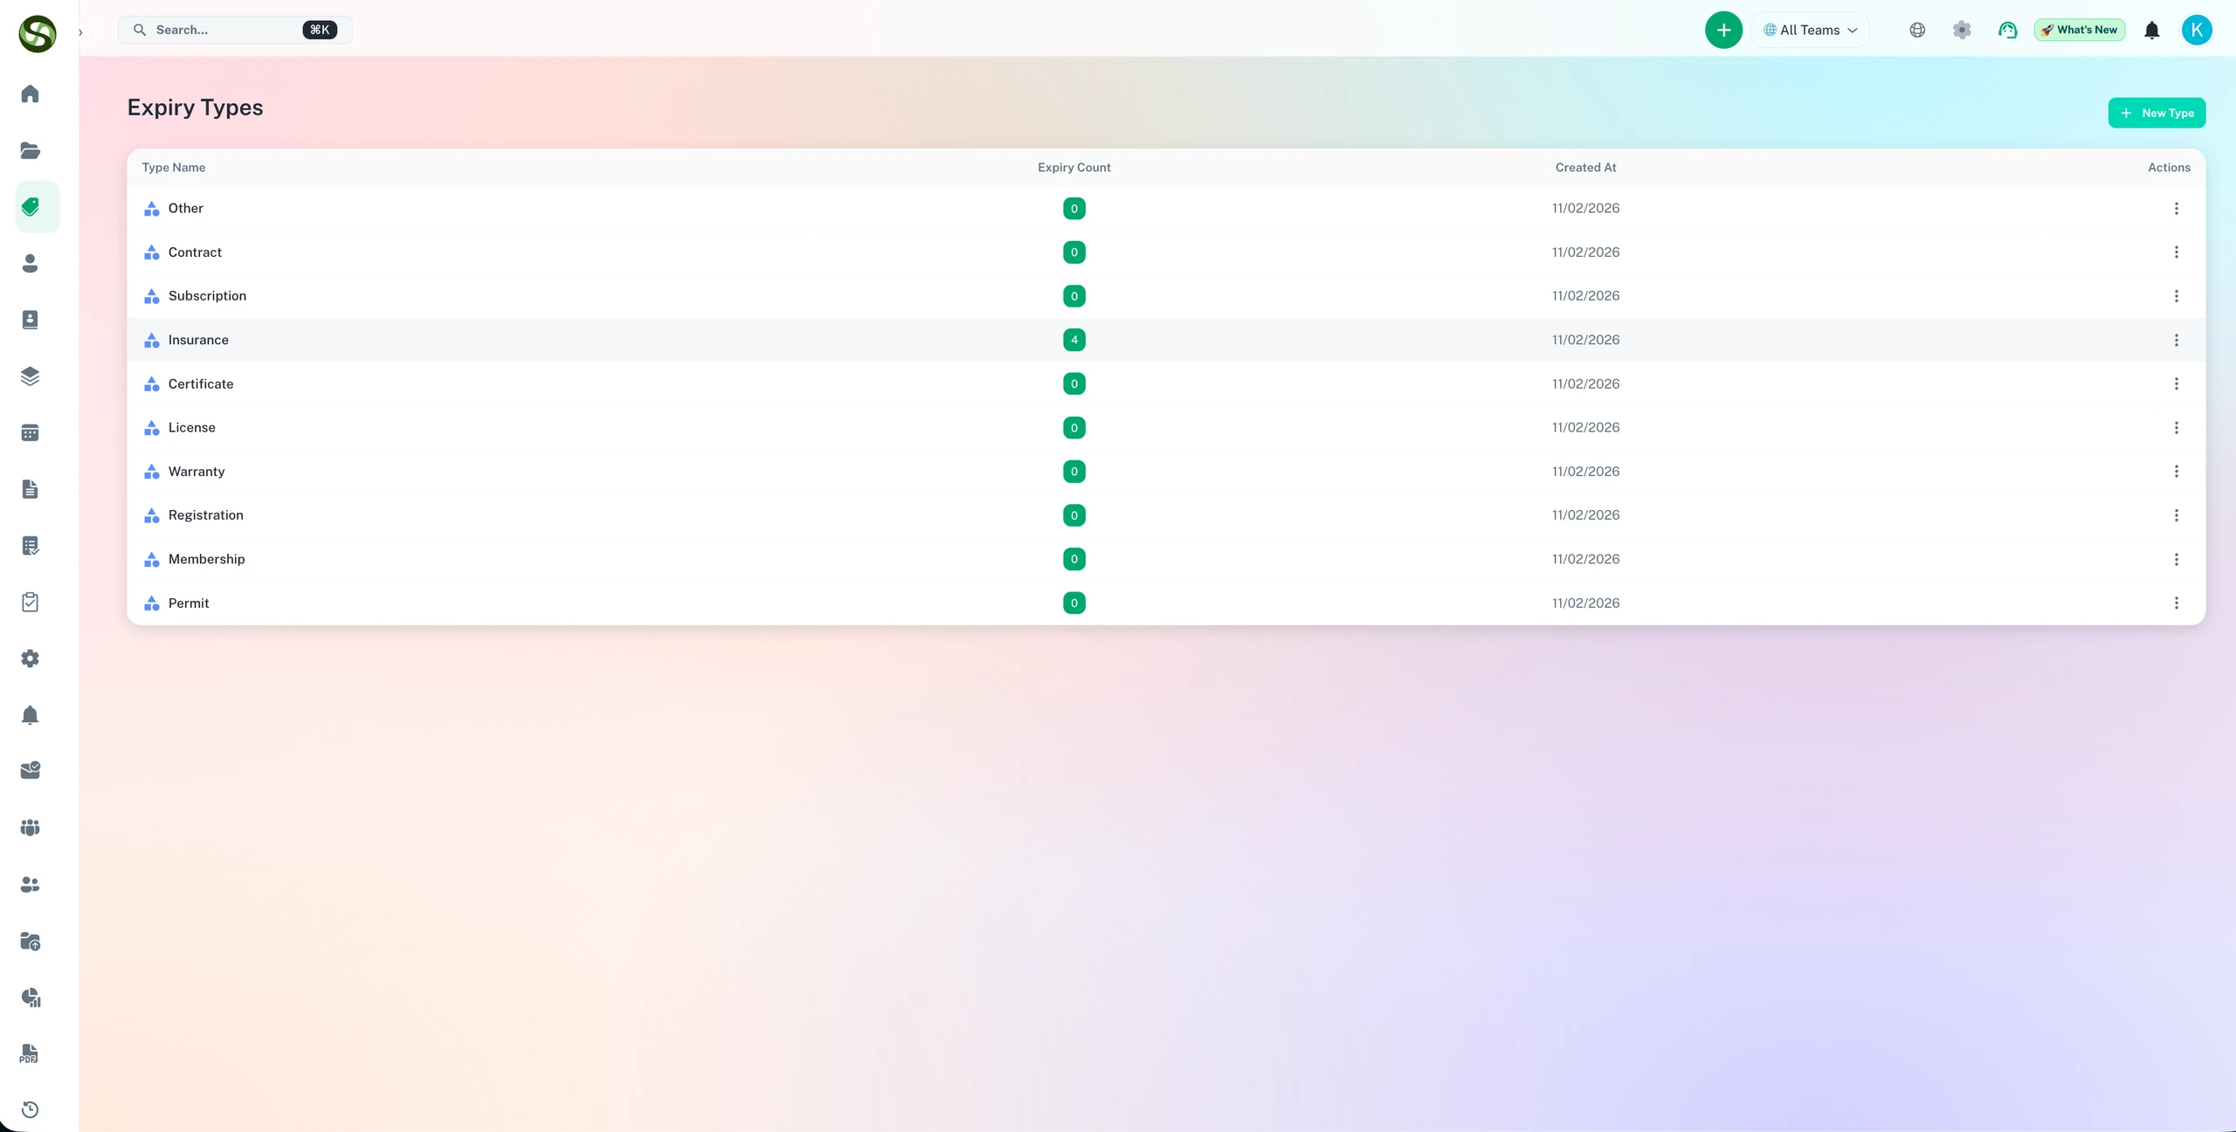This screenshot has height=1132, width=2236.
Task: Select the Membership type name
Action: (207, 559)
